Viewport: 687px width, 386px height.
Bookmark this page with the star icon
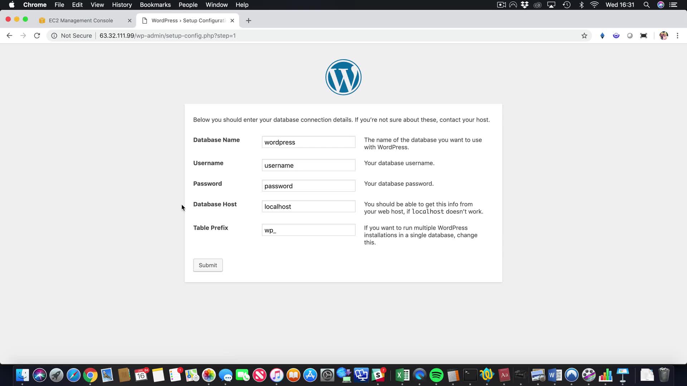pyautogui.click(x=584, y=36)
